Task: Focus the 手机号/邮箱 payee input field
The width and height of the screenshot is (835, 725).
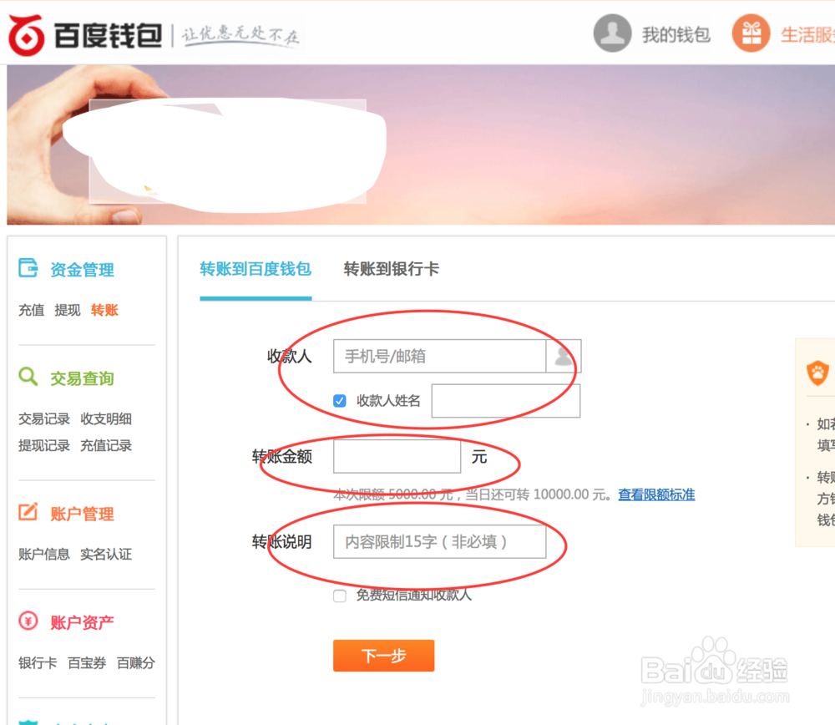Action: 439,356
